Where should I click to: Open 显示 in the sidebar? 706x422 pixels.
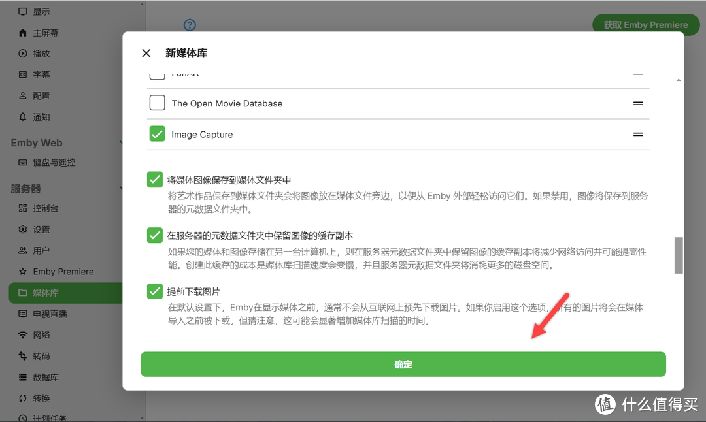tap(41, 12)
